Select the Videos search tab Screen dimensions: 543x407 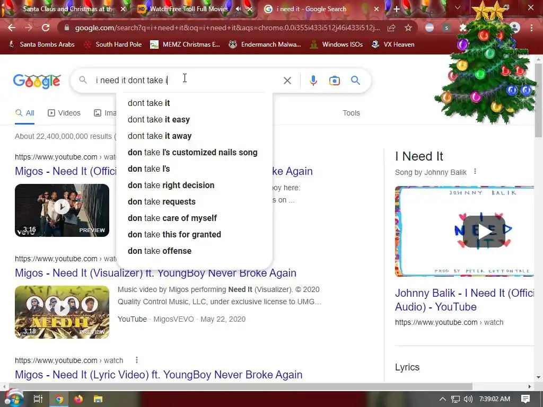(64, 113)
